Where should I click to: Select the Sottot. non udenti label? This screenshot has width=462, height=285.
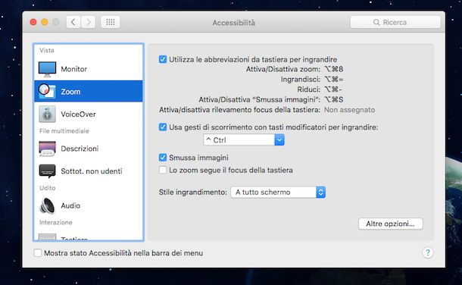[92, 171]
